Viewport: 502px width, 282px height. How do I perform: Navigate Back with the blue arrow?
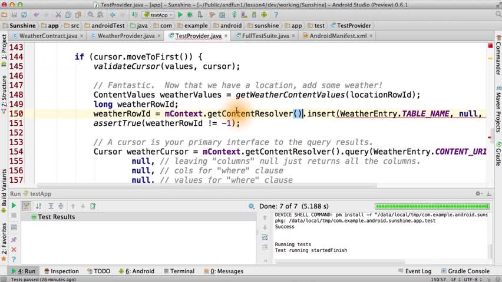pyautogui.click(x=113, y=15)
